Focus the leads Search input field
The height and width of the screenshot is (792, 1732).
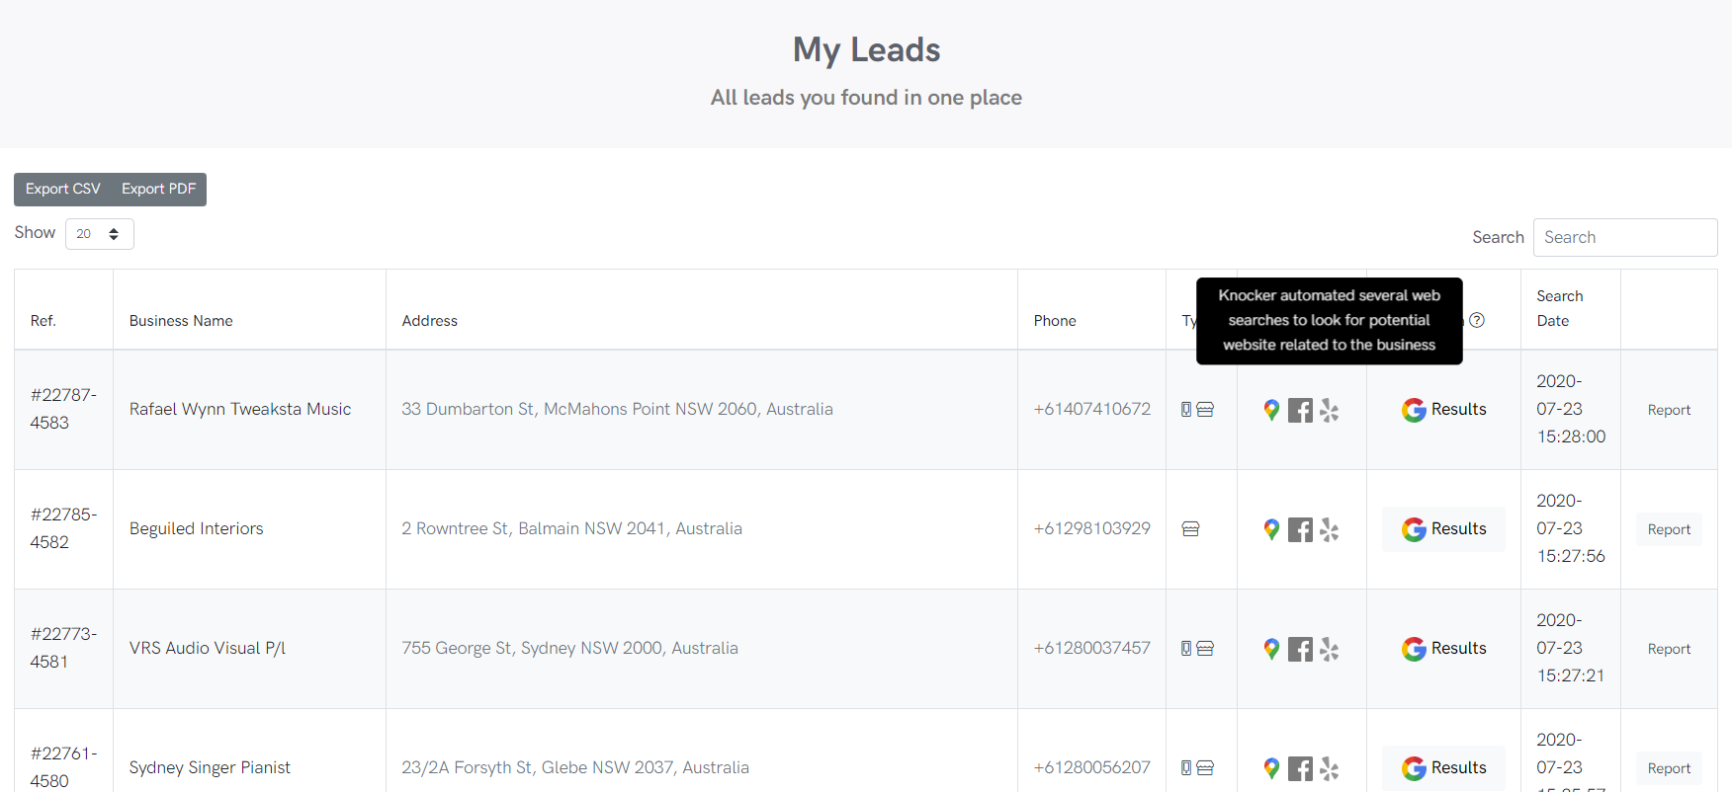pos(1624,237)
